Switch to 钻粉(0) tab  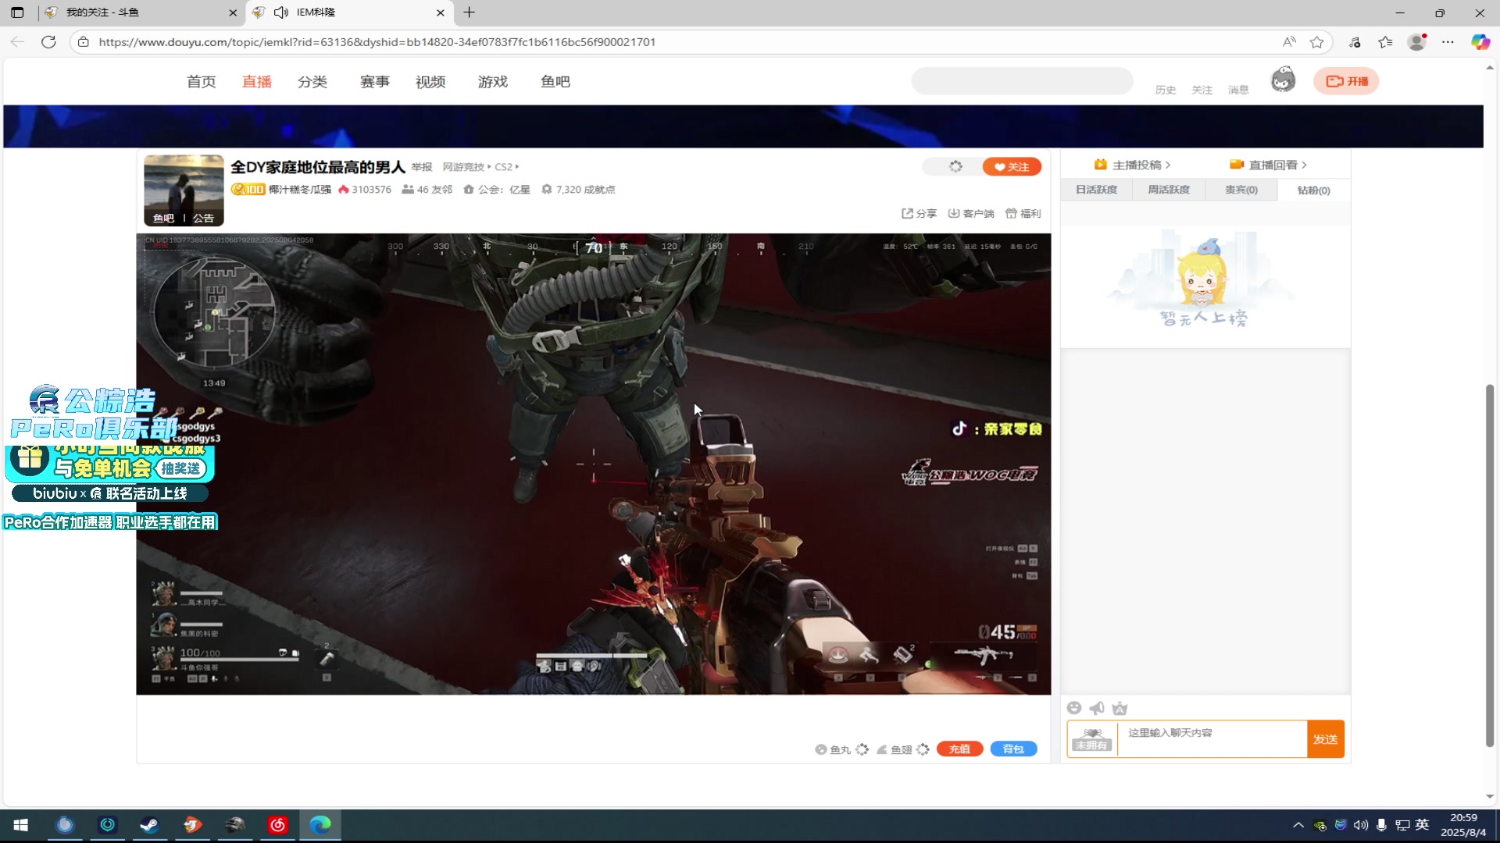[x=1313, y=190]
